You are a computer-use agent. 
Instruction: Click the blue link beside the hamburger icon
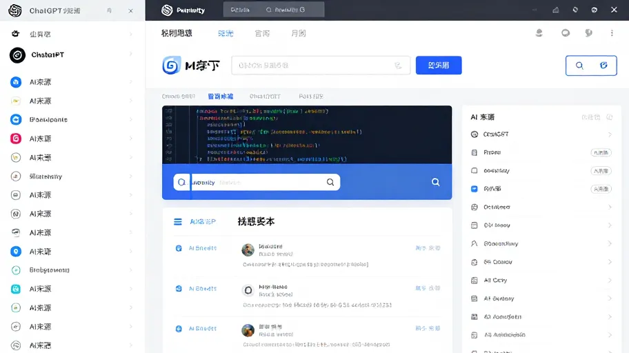(x=203, y=221)
